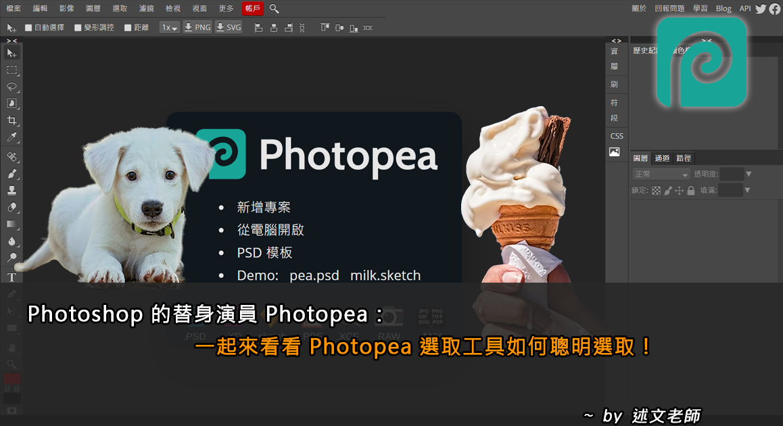783x426 pixels.
Task: Select the Eraser tool
Action: [x=11, y=208]
